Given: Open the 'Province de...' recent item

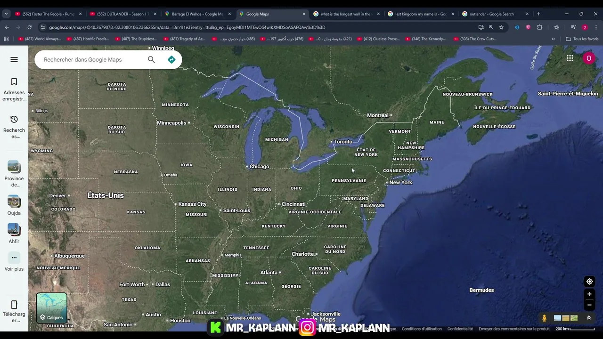Looking at the screenshot, I should 14,174.
